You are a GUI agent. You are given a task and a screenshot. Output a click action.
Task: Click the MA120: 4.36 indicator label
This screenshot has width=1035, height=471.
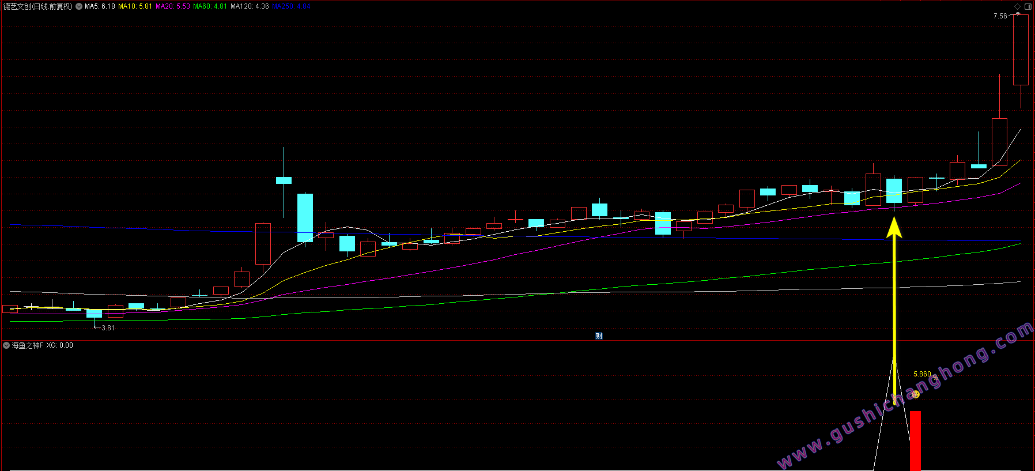point(250,6)
